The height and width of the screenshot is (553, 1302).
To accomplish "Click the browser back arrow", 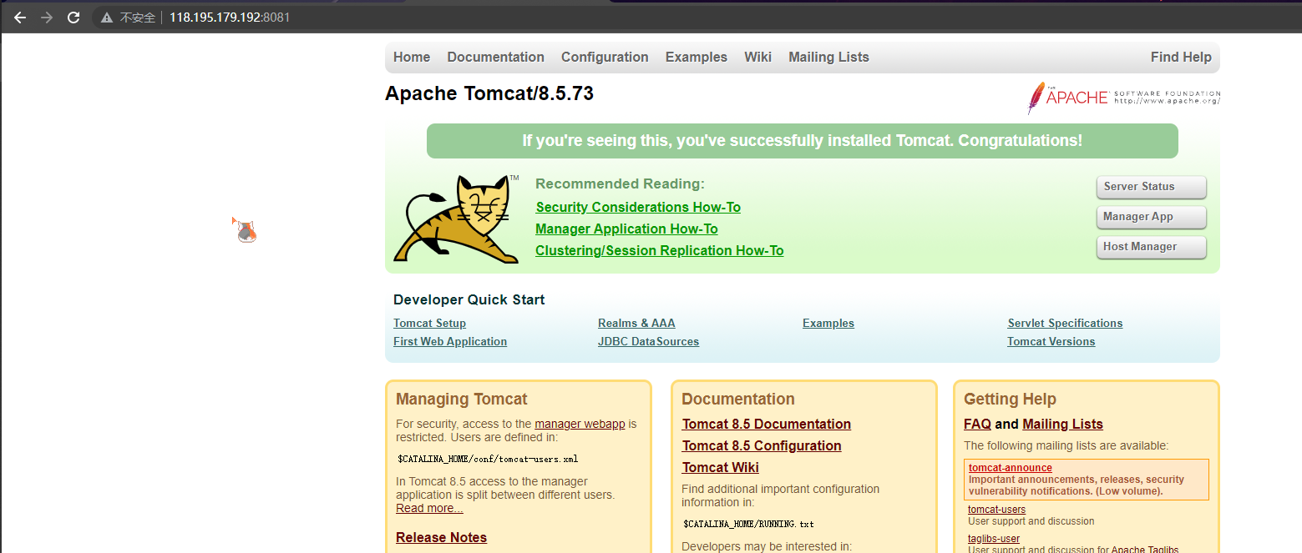I will (x=20, y=18).
